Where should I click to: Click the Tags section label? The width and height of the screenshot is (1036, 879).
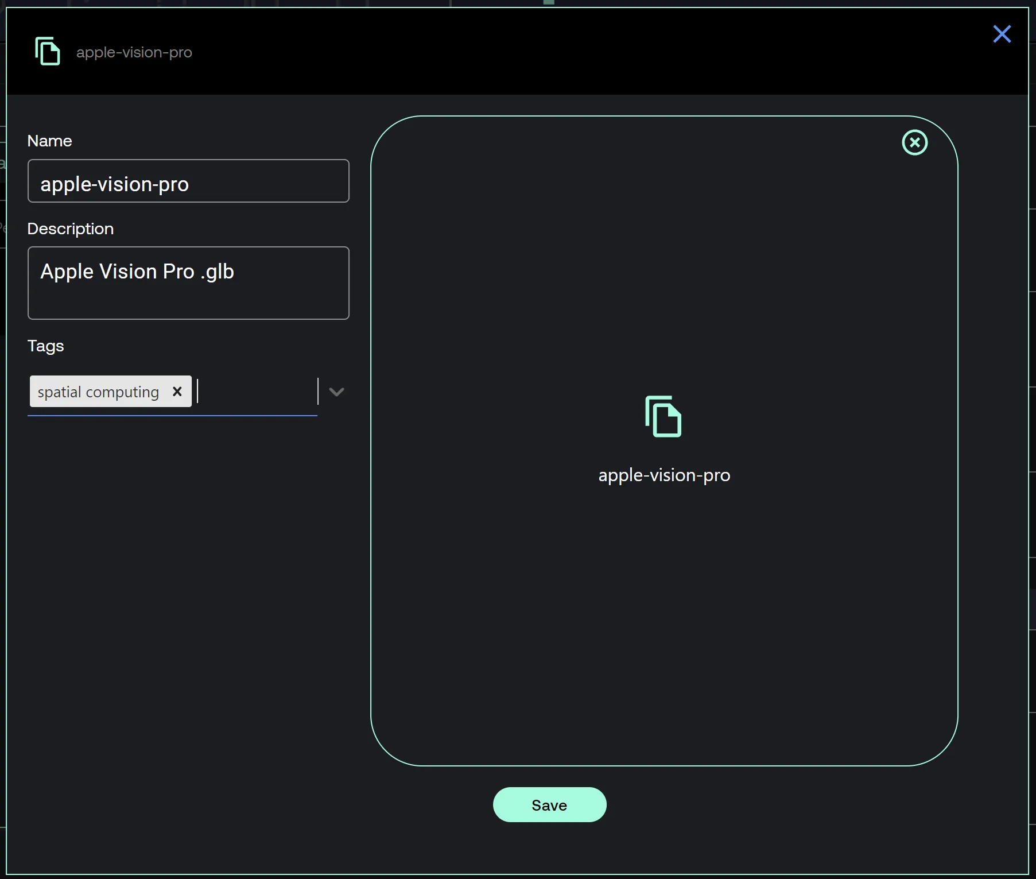point(46,346)
